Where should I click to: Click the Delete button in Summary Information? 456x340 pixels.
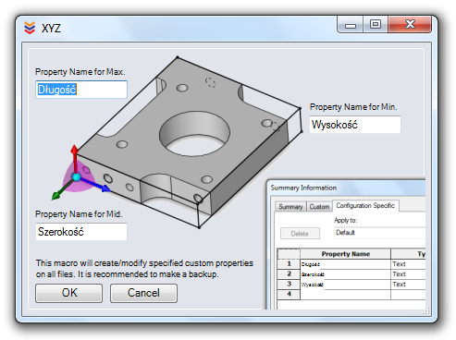click(x=300, y=234)
